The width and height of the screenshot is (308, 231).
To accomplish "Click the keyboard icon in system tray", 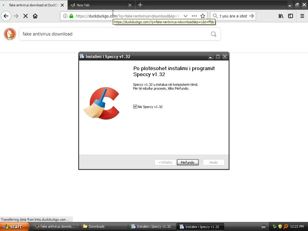I will (x=263, y=227).
